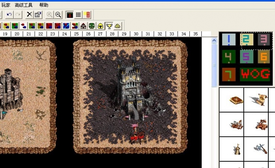The width and height of the screenshot is (275, 168).
Task: Toggle the passability overlay button
Action: point(87,15)
